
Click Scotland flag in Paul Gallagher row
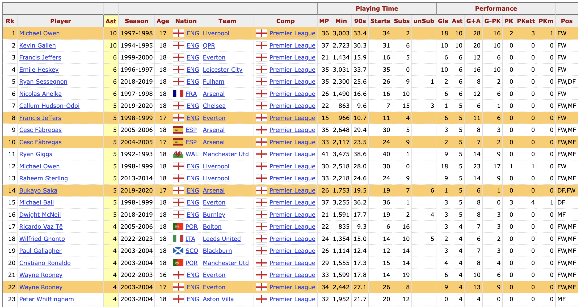178,251
